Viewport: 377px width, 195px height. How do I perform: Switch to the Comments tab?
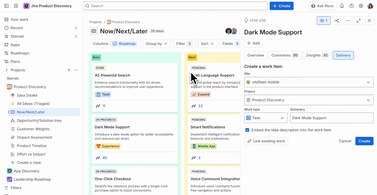coord(285,55)
